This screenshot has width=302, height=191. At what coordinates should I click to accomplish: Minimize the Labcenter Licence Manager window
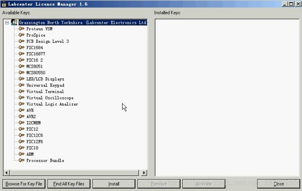284,4
